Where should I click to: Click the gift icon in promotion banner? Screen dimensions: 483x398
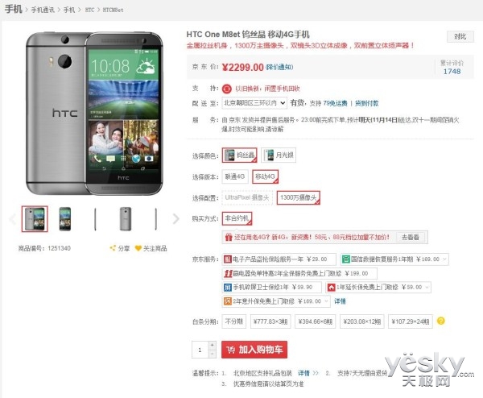[229, 237]
